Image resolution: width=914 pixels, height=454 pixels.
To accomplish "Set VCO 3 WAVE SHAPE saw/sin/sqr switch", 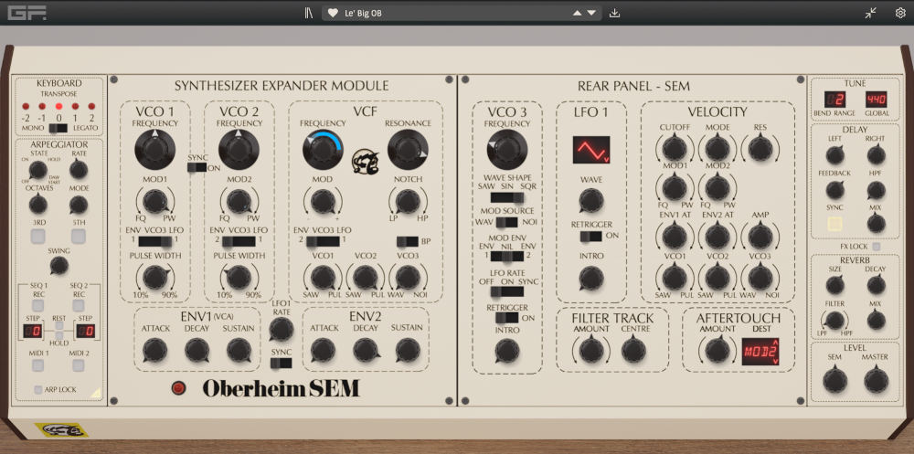I will (506, 197).
